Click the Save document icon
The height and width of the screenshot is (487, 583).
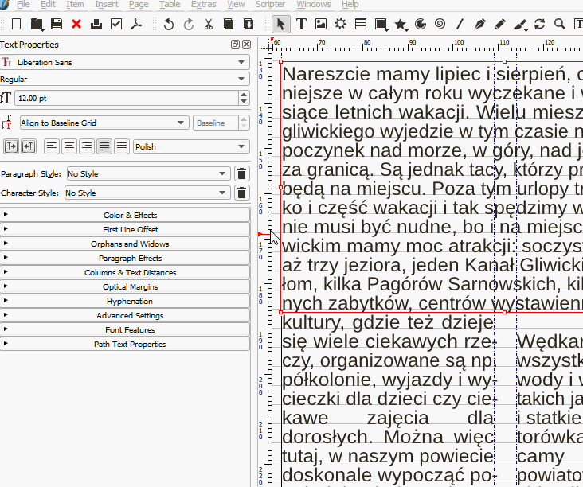tap(57, 25)
